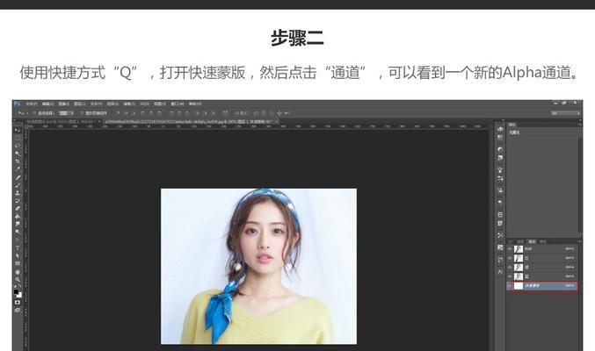Open the auto-select layer/group dropdown
The height and width of the screenshot is (351, 595).
click(x=67, y=113)
